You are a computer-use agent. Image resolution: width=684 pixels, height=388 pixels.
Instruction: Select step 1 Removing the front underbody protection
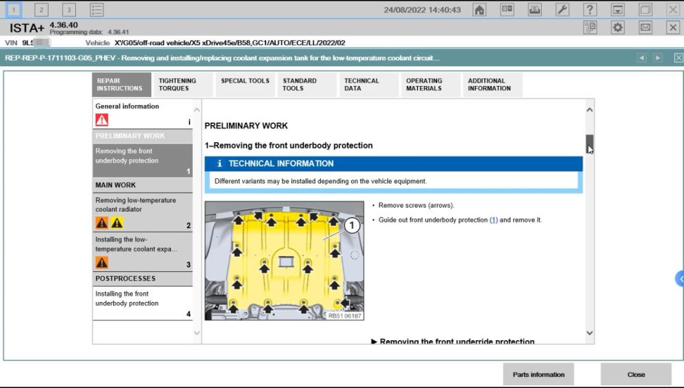(142, 161)
